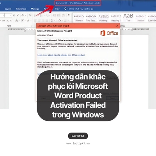Decrease the paragraph indent
Image resolution: width=156 pixels, height=156 pixels.
click(x=54, y=15)
